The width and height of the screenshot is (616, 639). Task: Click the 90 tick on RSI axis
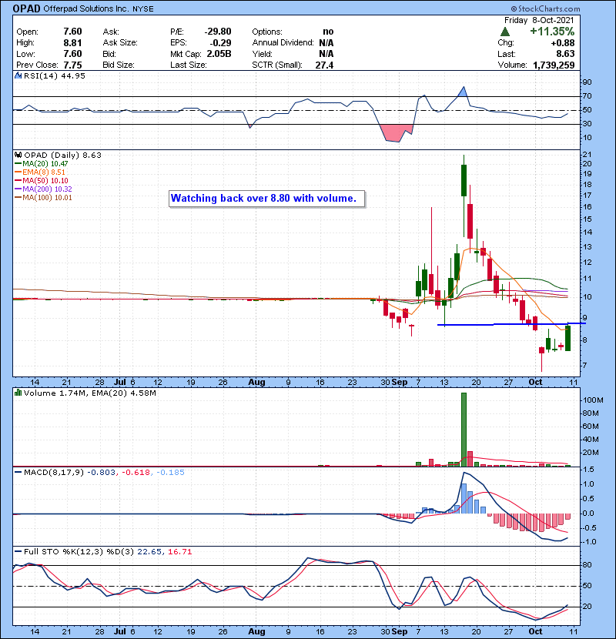point(587,82)
